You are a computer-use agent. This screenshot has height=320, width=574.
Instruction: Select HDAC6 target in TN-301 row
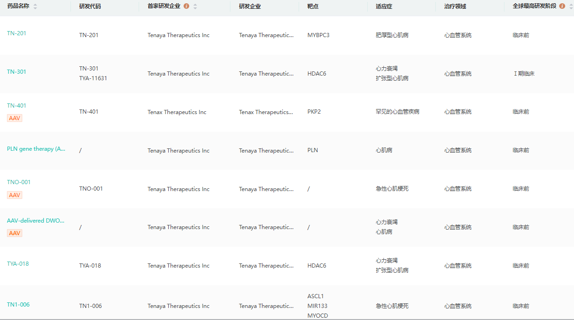pyautogui.click(x=317, y=74)
